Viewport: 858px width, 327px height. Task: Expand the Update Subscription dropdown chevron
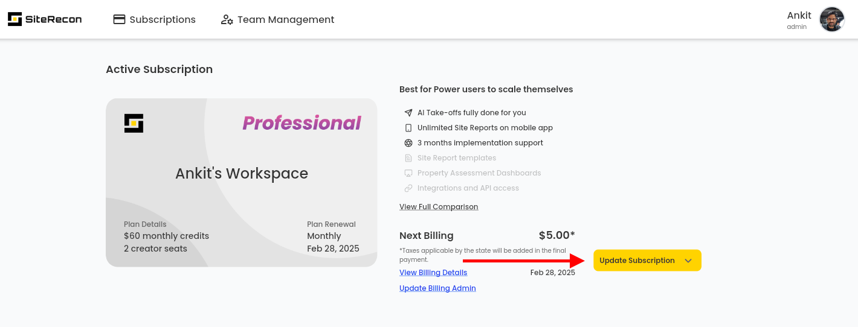tap(688, 261)
